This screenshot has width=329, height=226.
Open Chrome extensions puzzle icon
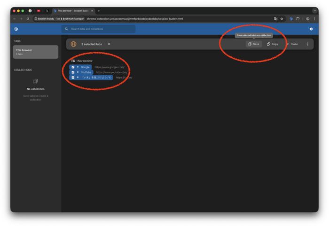[x=298, y=19]
